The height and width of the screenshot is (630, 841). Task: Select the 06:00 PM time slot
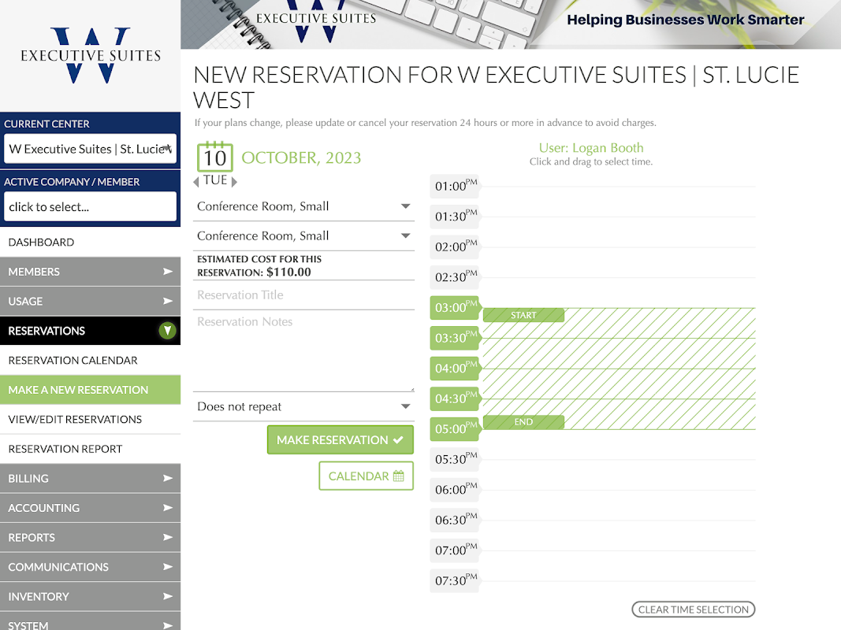point(455,490)
